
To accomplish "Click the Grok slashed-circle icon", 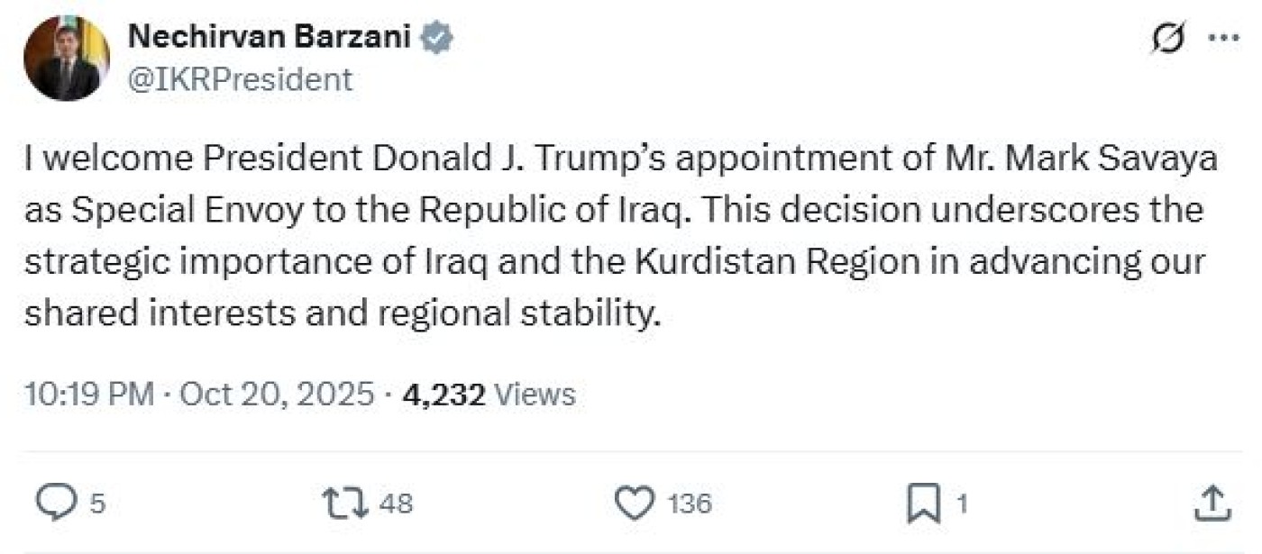I will 1168,40.
